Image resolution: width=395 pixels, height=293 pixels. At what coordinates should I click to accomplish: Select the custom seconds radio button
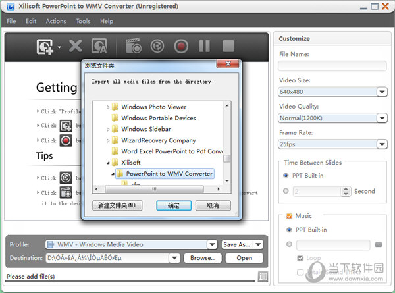pyautogui.click(x=286, y=191)
